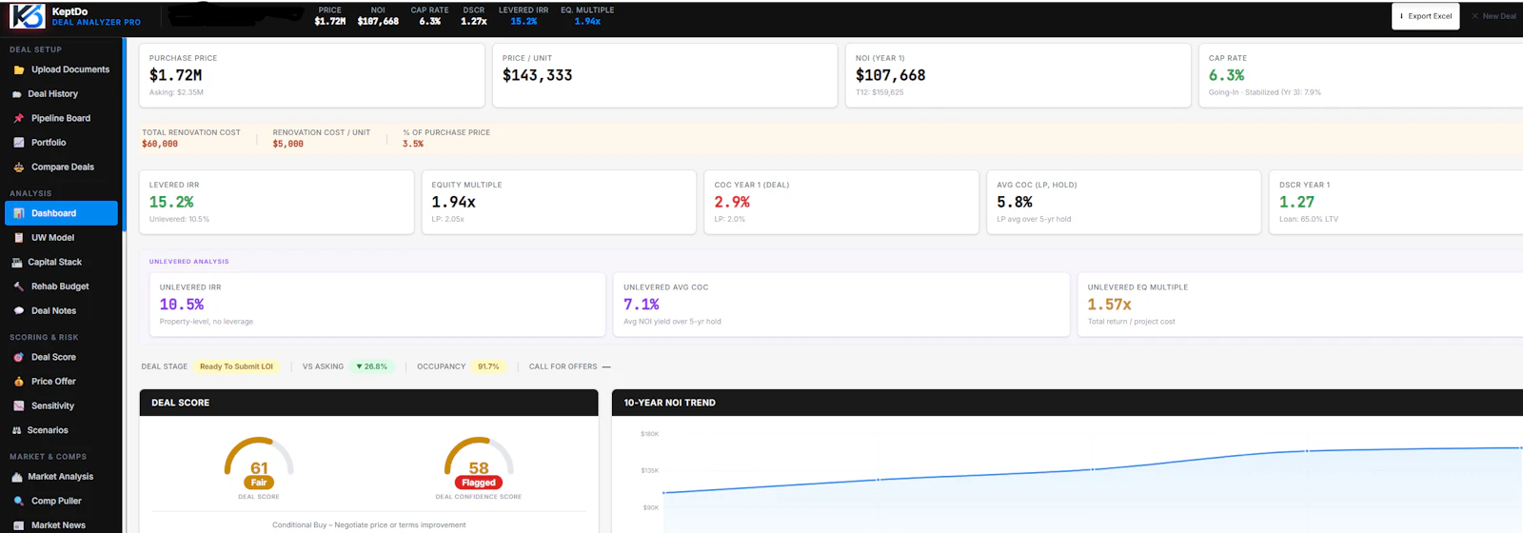This screenshot has height=533, width=1523.
Task: Click the Ready To Submit LOI badge
Action: [x=236, y=366]
